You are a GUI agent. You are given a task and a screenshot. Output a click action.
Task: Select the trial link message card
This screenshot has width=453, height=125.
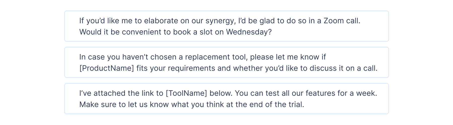pos(226,98)
